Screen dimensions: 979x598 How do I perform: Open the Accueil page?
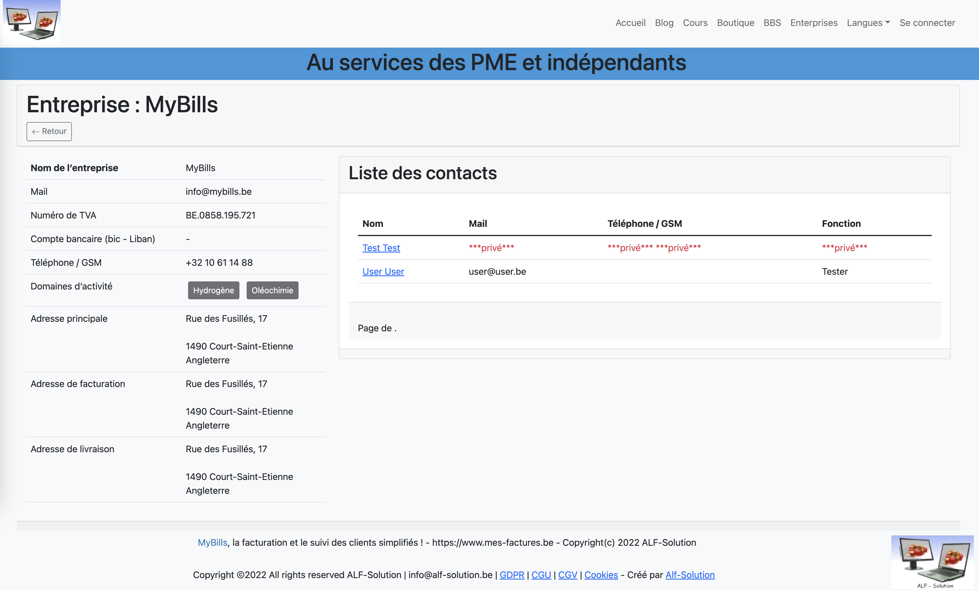point(630,23)
